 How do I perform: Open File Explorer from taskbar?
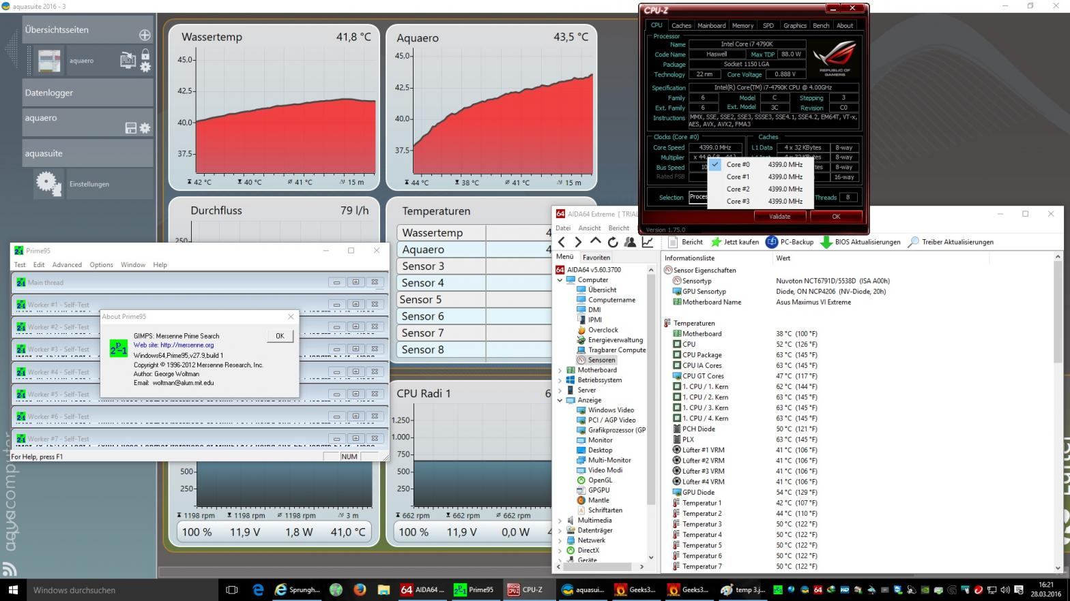coord(384,590)
